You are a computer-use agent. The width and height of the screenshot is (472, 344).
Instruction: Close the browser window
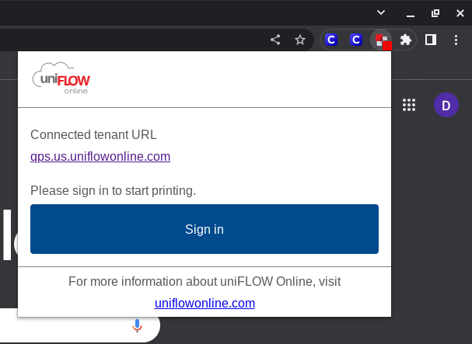pos(460,13)
